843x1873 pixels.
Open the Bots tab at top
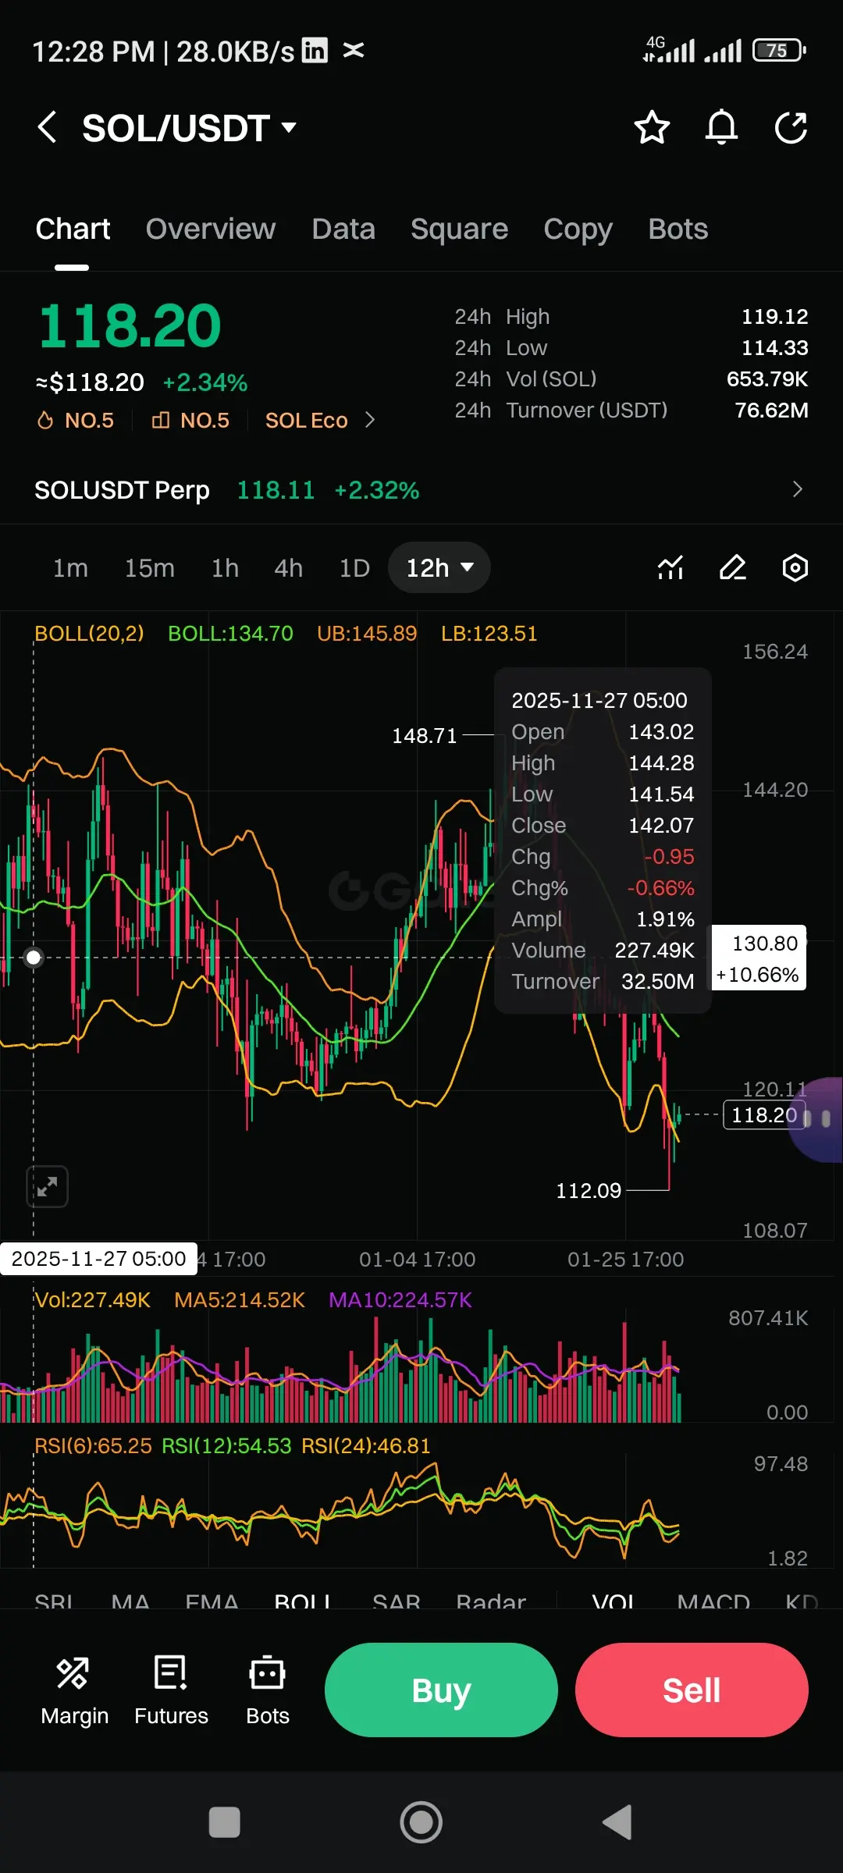point(678,229)
